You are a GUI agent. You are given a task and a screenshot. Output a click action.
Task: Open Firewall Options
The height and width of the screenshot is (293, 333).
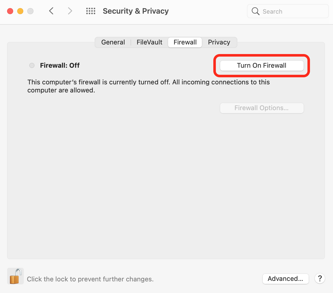coord(261,108)
